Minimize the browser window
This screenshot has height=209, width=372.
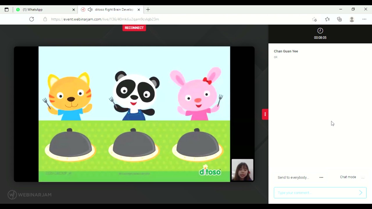point(341,9)
